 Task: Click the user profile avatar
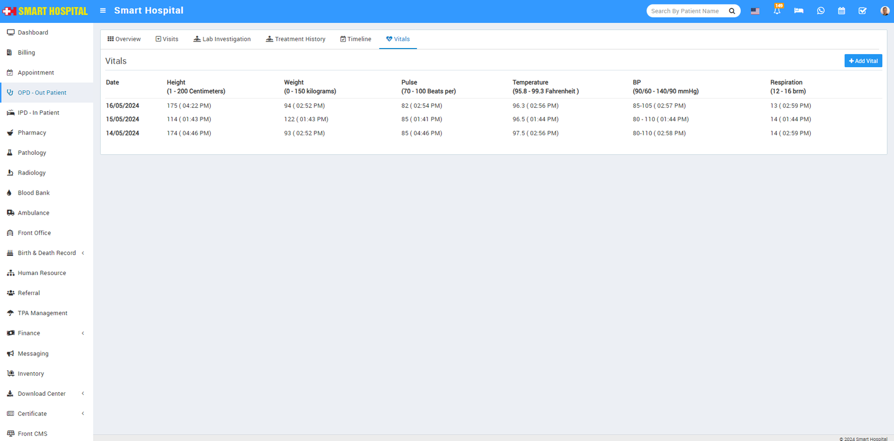(x=885, y=11)
